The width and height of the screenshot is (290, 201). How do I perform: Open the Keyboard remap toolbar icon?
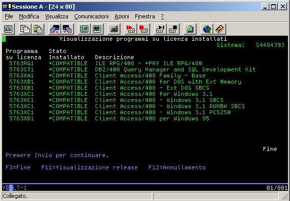[114, 29]
